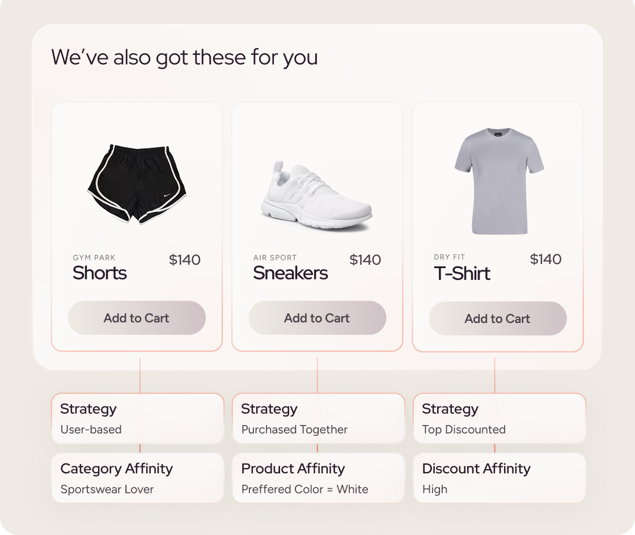This screenshot has width=635, height=535.
Task: Click the AIR SPORT brand label
Action: (275, 258)
